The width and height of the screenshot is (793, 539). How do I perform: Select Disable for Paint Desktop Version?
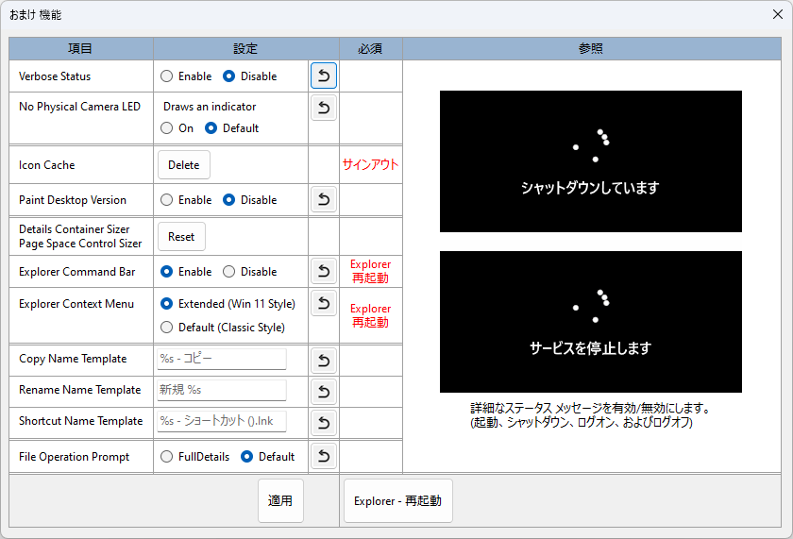(250, 200)
